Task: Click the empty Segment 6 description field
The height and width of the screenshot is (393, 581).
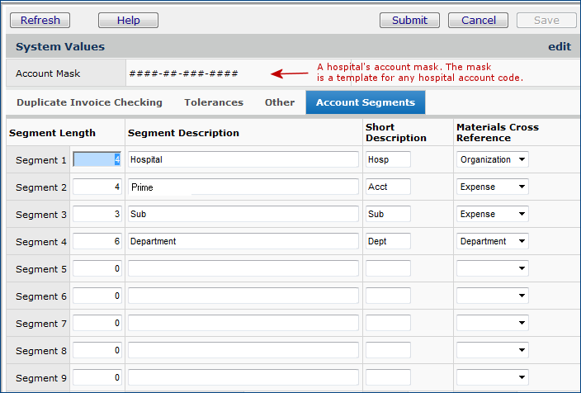Action: [243, 296]
